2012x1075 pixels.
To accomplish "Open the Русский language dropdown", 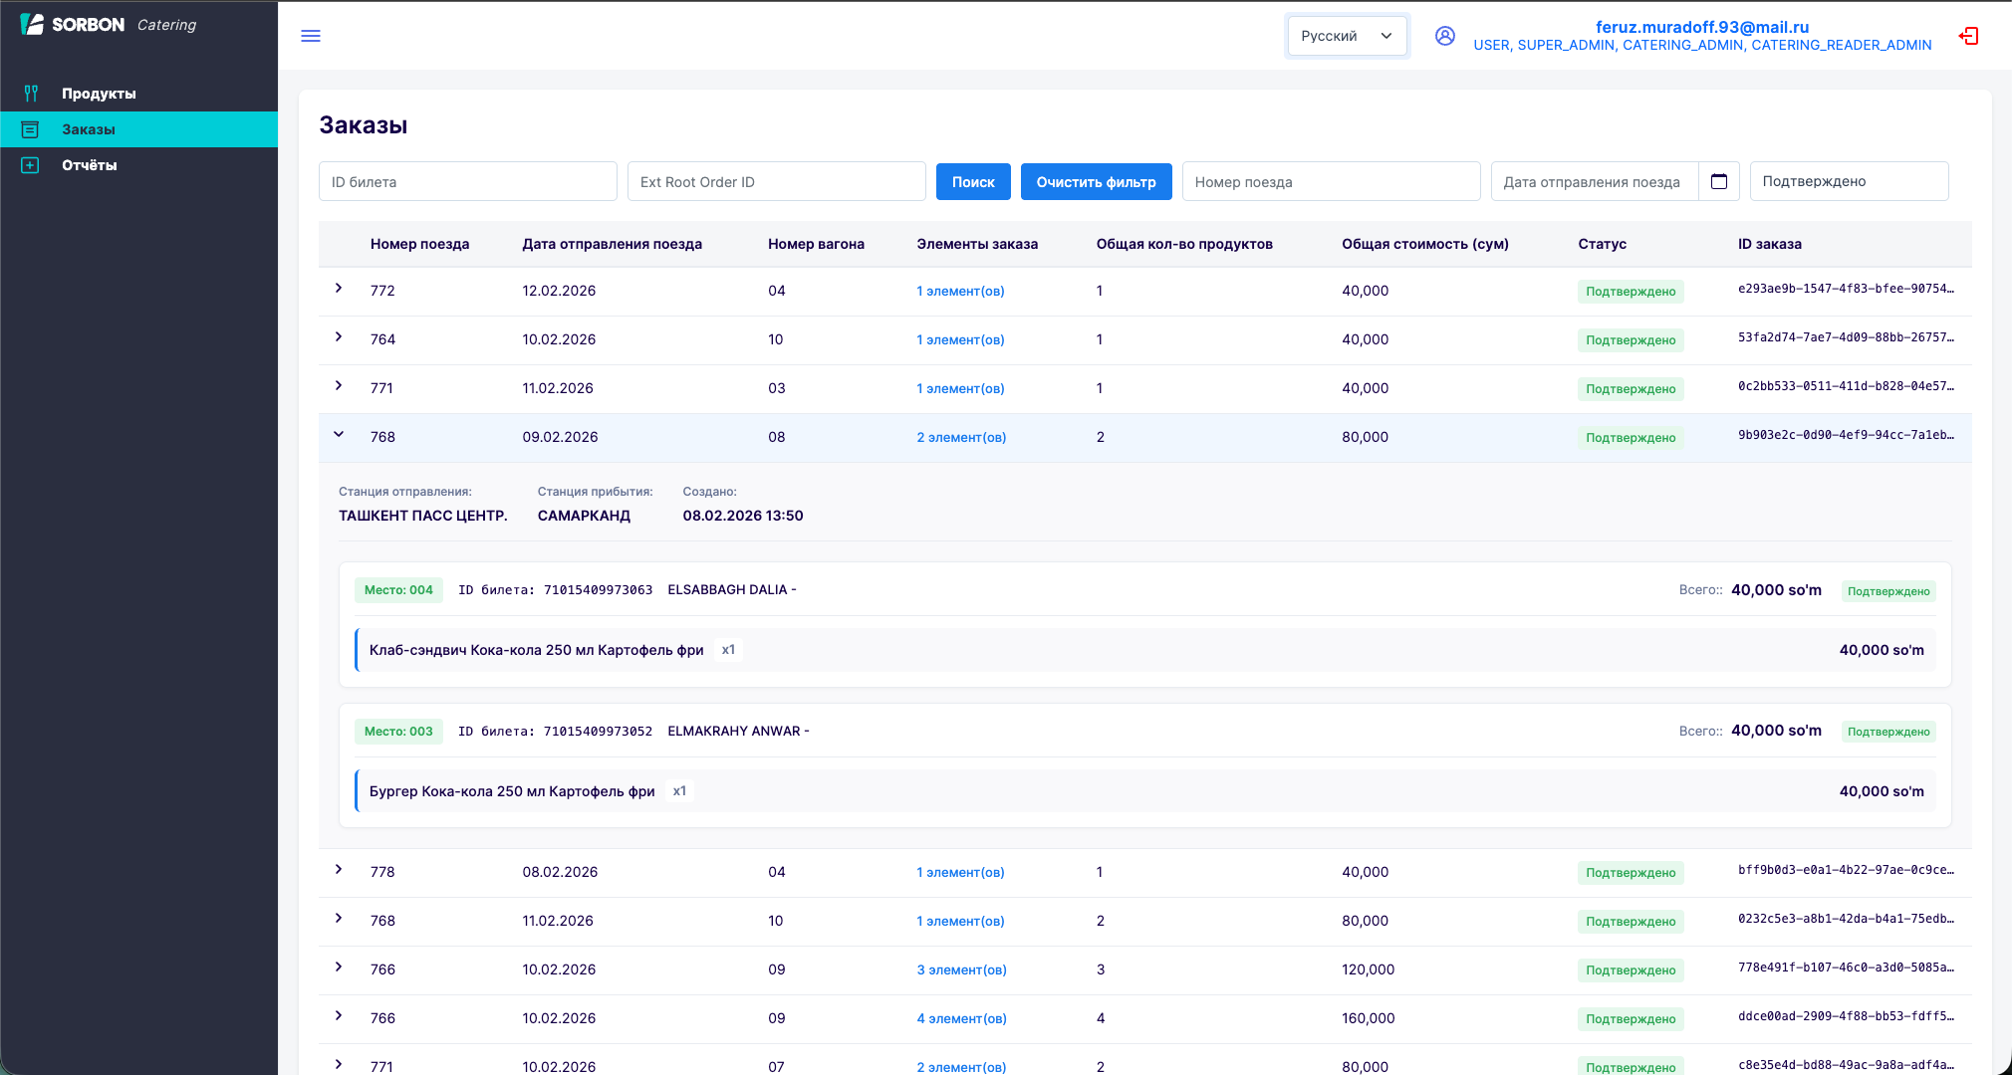I will (1347, 35).
